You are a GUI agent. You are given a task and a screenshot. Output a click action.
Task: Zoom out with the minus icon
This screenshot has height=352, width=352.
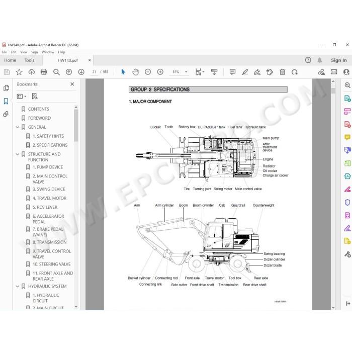tap(148, 72)
